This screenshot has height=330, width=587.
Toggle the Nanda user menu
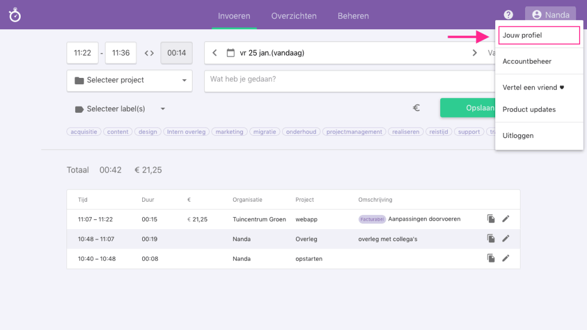(551, 15)
